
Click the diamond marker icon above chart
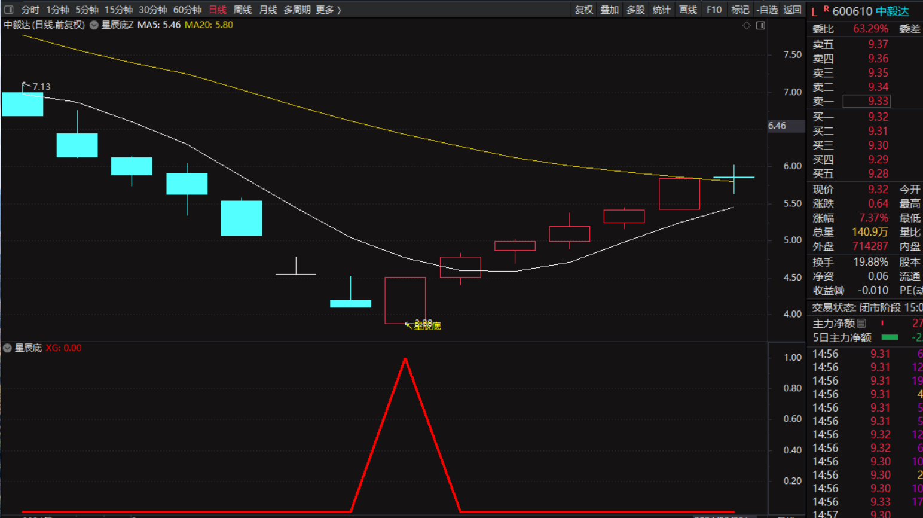tap(747, 25)
